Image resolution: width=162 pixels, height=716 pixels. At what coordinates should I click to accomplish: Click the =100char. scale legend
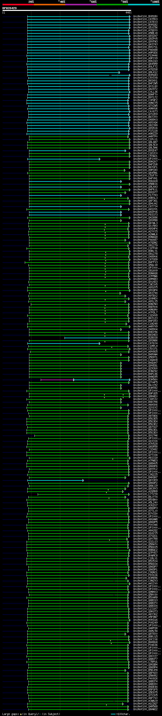pos(120,714)
